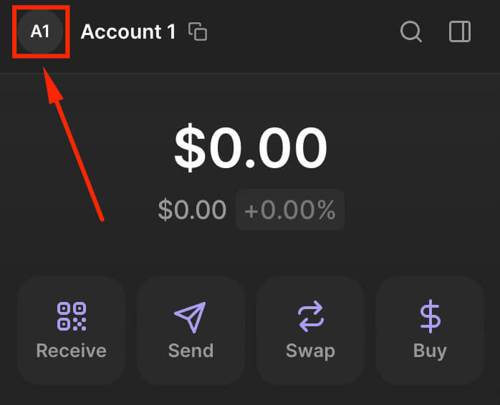The image size is (500, 405).
Task: Click the Swap arrows icon
Action: tap(310, 316)
